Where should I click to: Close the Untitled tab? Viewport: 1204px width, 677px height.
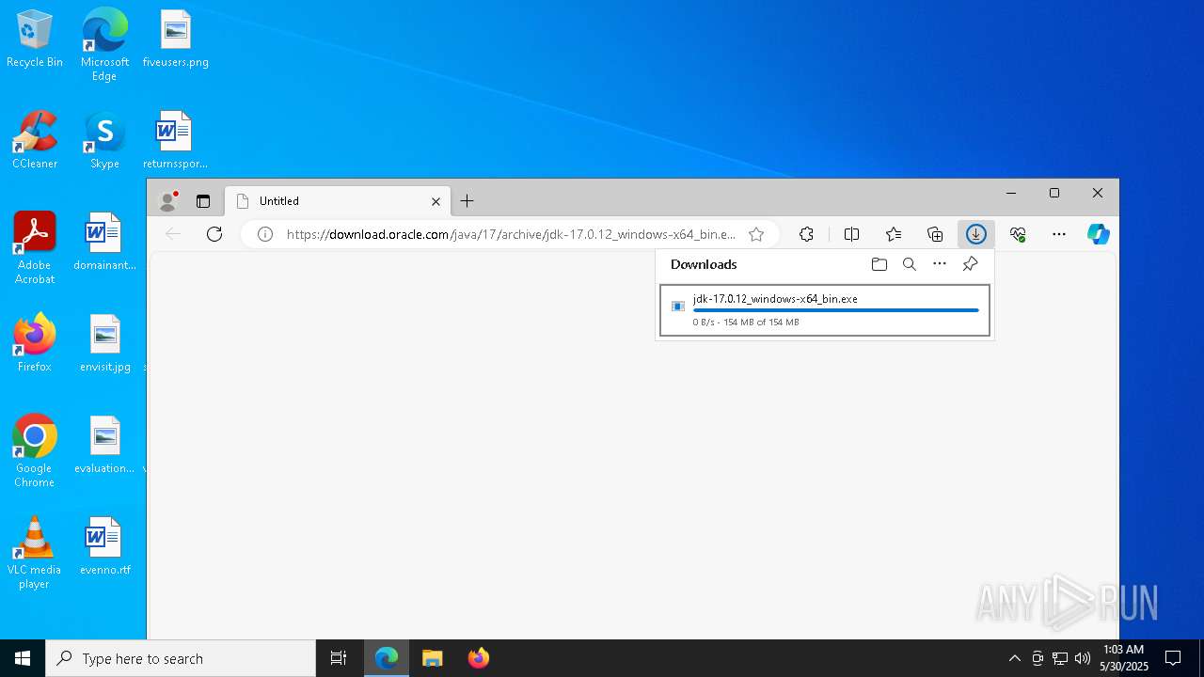coord(436,201)
